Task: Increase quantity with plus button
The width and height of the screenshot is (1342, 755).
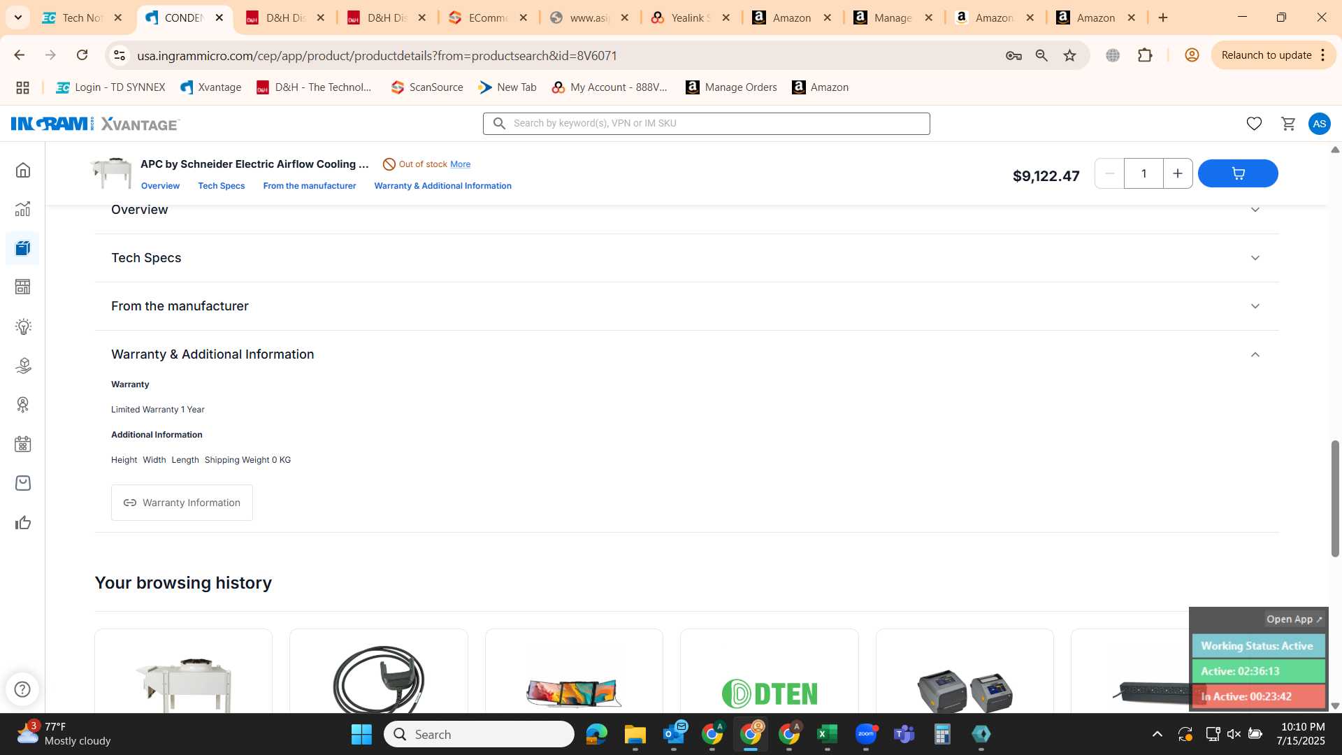Action: click(x=1178, y=173)
